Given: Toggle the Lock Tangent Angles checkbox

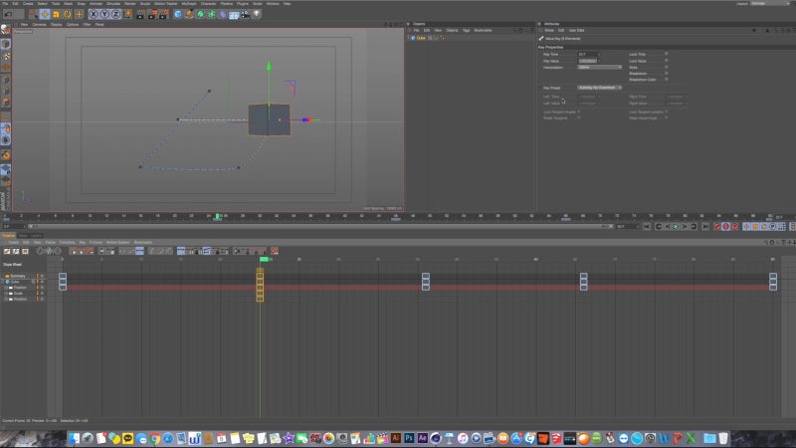Looking at the screenshot, I should tap(578, 112).
